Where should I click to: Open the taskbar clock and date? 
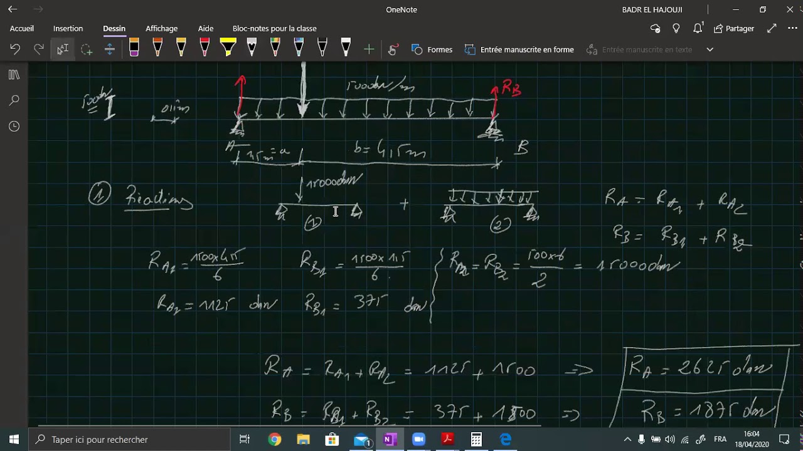click(752, 440)
